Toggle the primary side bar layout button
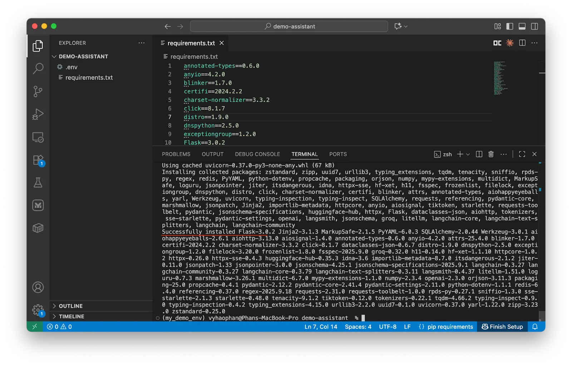The height and width of the screenshot is (367, 572). point(510,26)
